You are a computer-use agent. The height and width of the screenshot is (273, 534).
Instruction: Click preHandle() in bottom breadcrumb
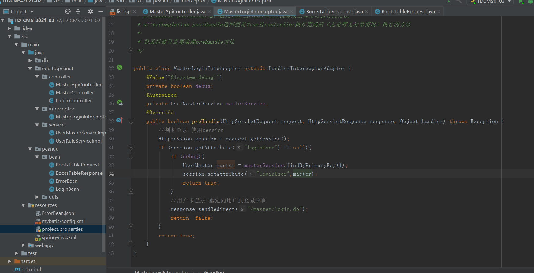pos(211,271)
